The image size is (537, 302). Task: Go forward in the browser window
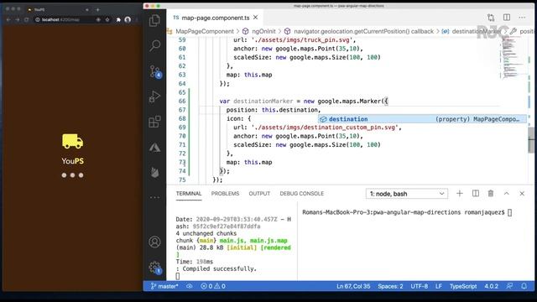(18, 20)
